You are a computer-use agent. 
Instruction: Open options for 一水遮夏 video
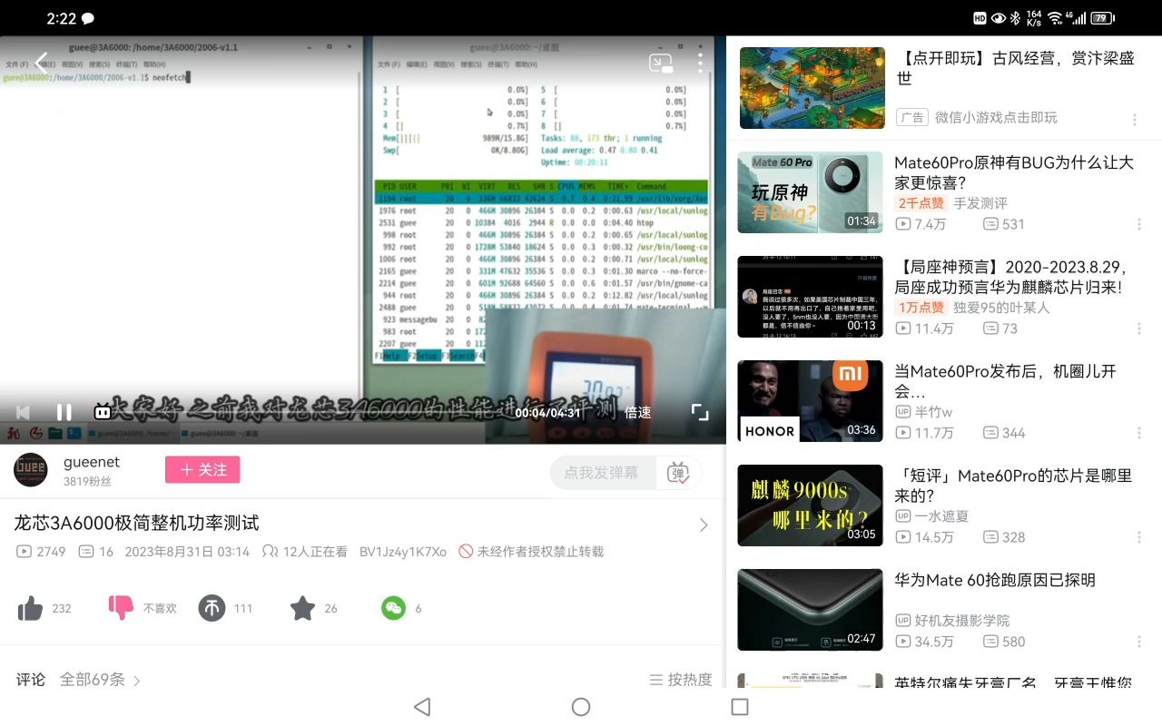point(1139,537)
